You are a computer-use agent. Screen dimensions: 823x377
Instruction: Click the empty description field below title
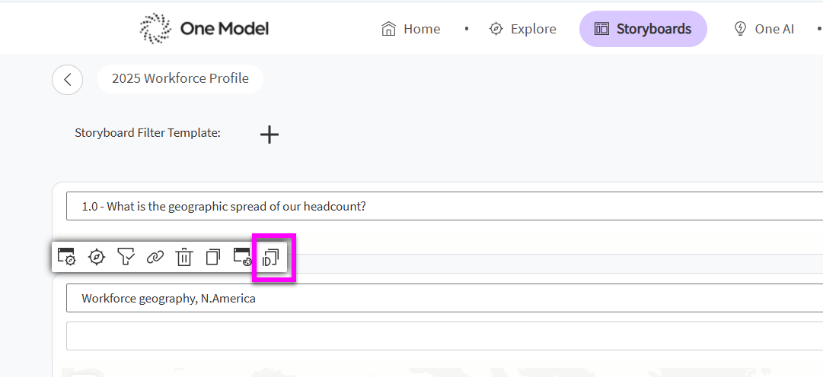pyautogui.click(x=445, y=336)
